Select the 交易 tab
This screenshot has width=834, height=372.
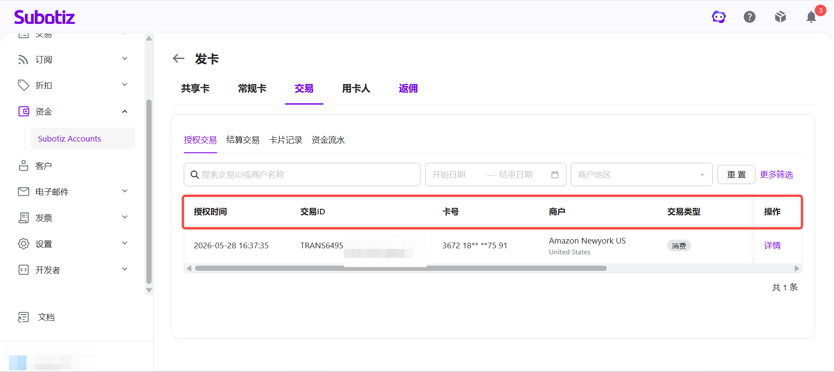coord(304,89)
